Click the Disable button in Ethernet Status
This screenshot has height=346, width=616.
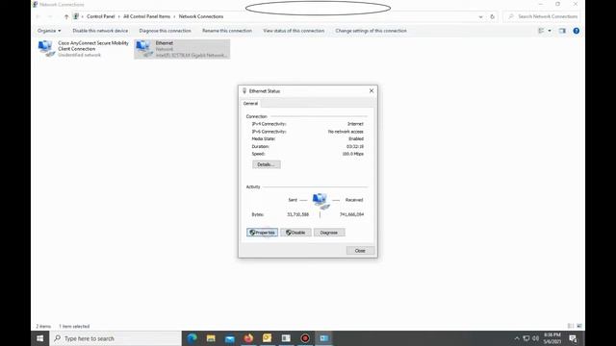coord(295,233)
